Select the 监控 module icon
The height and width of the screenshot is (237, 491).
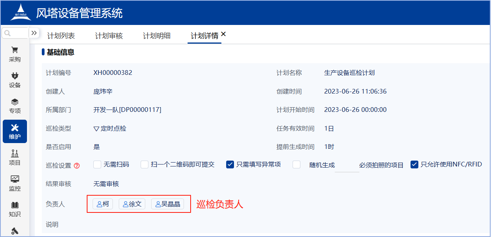[x=14, y=183]
